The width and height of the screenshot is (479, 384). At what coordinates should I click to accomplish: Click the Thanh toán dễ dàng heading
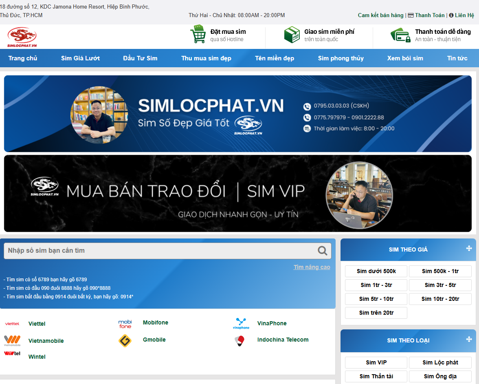[x=443, y=31]
